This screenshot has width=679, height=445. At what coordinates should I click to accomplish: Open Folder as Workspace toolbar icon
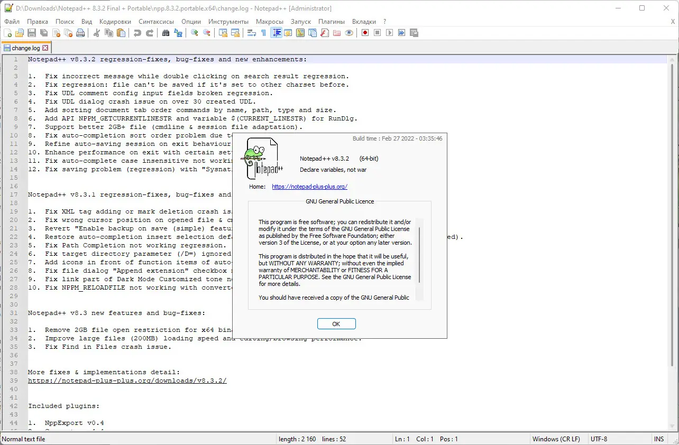[337, 33]
